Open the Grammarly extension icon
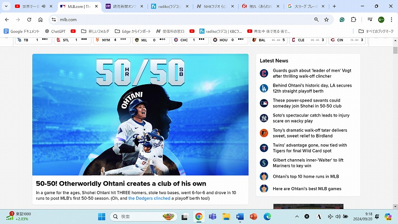This screenshot has height=224, width=398. (342, 19)
